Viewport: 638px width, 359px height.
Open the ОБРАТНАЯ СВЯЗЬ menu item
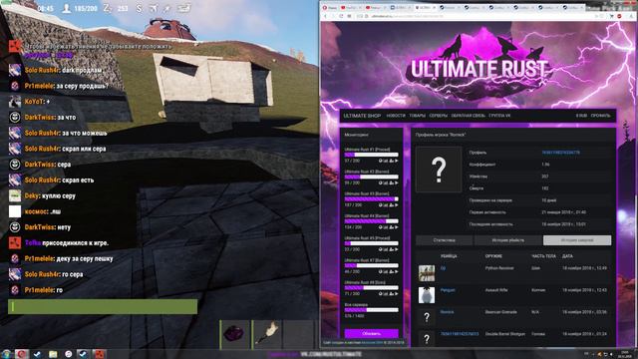[468, 116]
